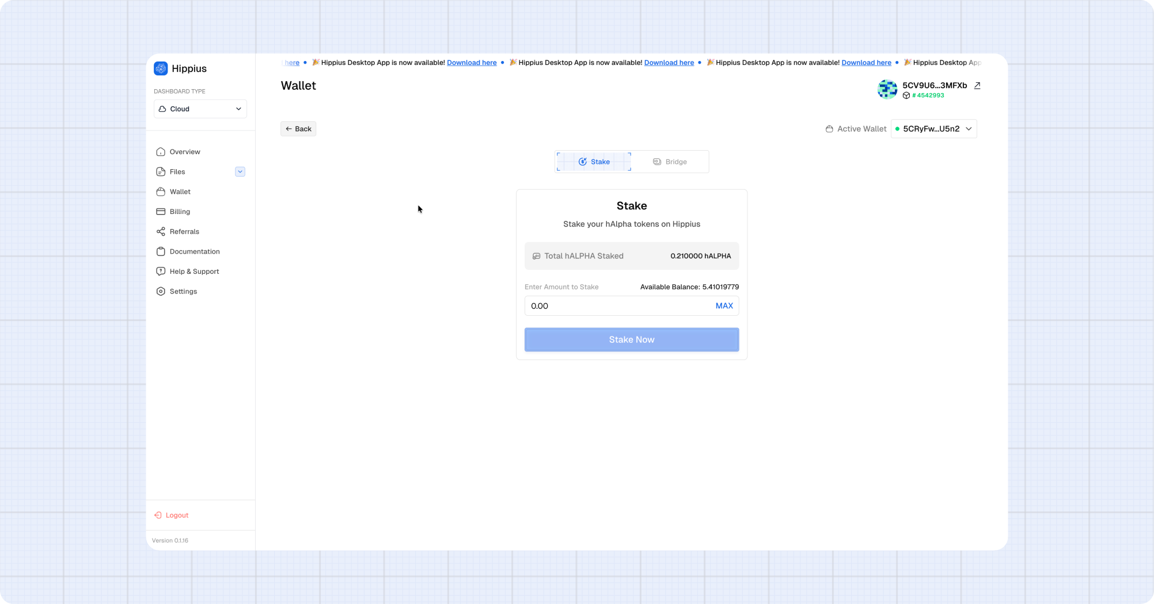
Task: Go Back from the stake page
Action: coord(298,129)
